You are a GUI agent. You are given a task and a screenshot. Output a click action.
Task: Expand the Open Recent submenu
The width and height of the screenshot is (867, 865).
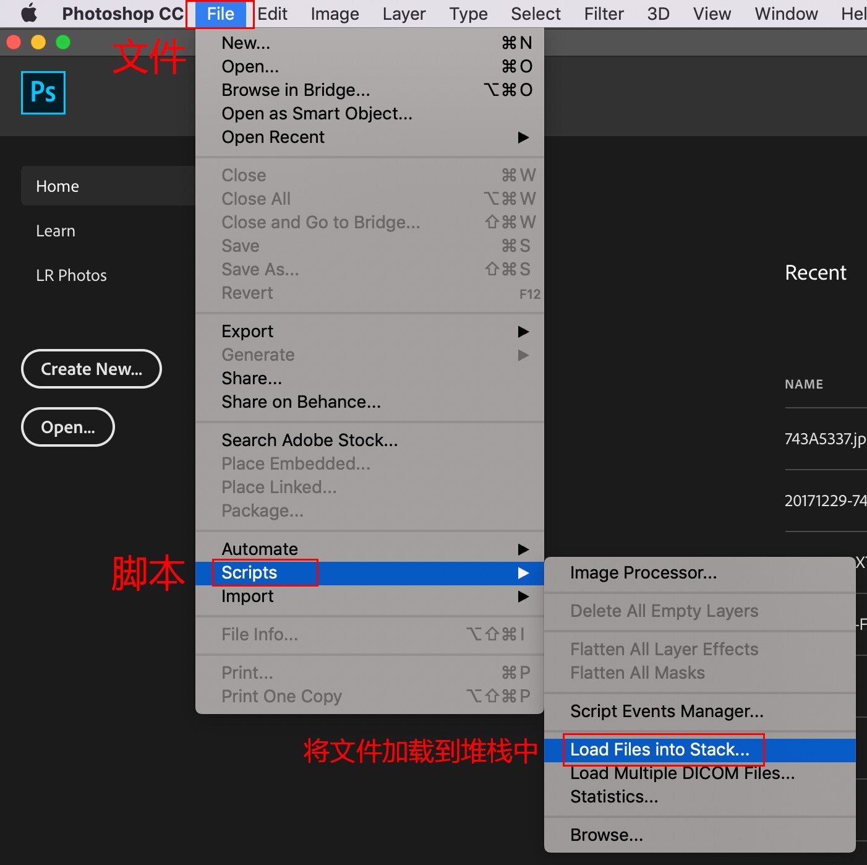pos(370,137)
